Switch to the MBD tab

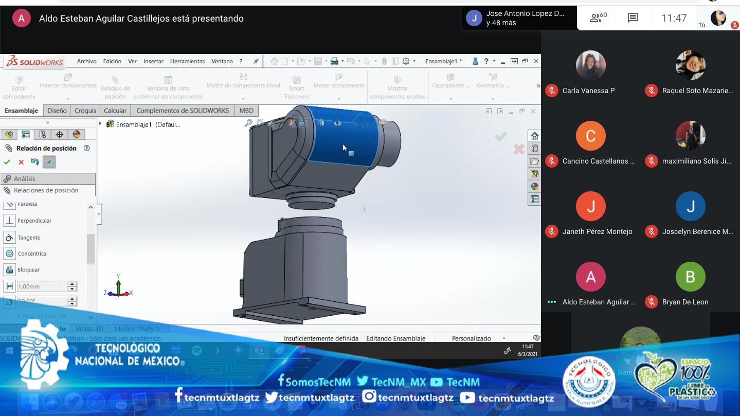(x=246, y=111)
